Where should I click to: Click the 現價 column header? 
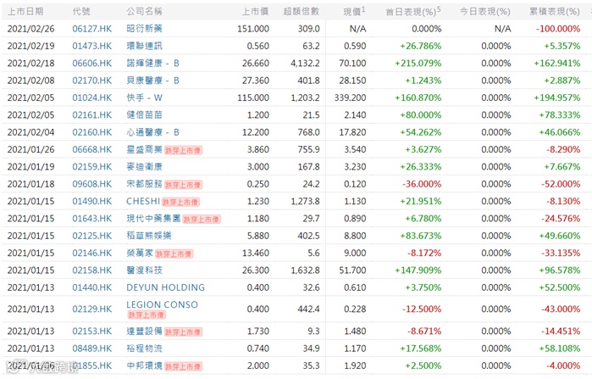point(354,12)
